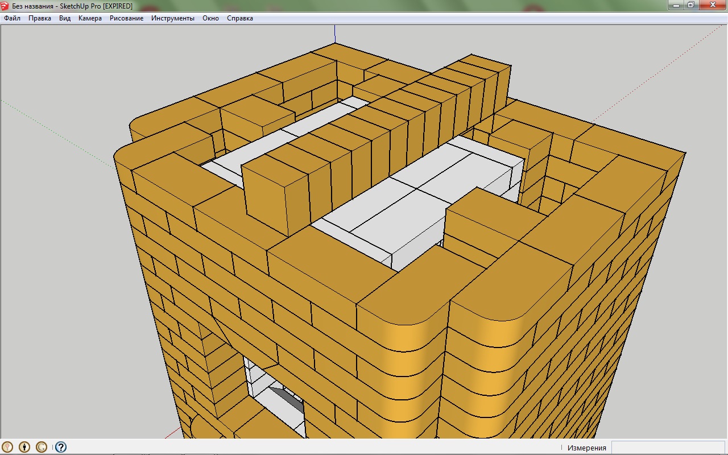Viewport: 728px width, 455px height.
Task: Click the geo-location icon in status bar
Action: pos(8,447)
